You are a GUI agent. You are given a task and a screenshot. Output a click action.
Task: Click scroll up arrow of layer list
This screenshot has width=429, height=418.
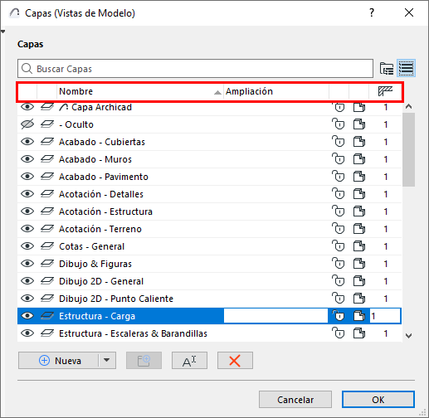(408, 106)
